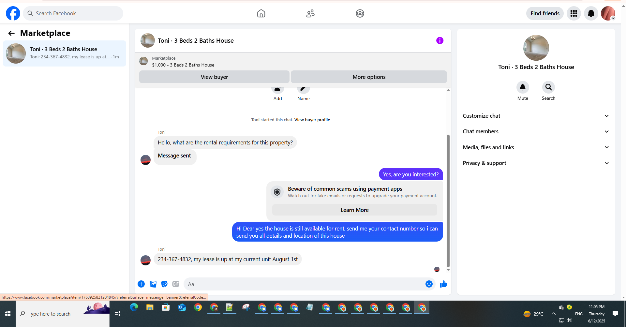Open Outlook from the taskbar
The height and width of the screenshot is (327, 626).
[x=182, y=307]
